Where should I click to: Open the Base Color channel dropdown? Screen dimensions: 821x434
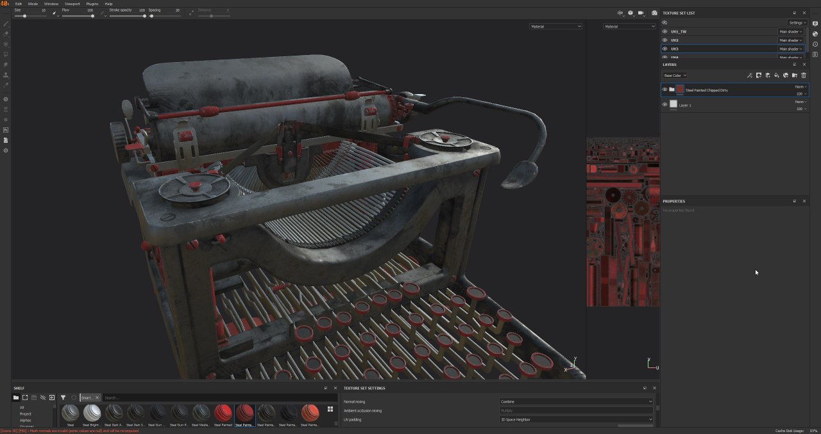coord(675,76)
